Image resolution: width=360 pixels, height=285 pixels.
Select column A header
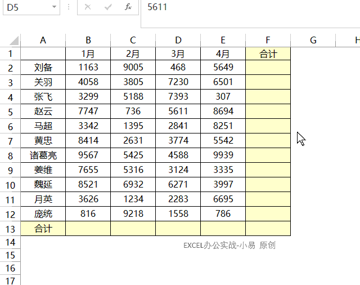pos(43,40)
